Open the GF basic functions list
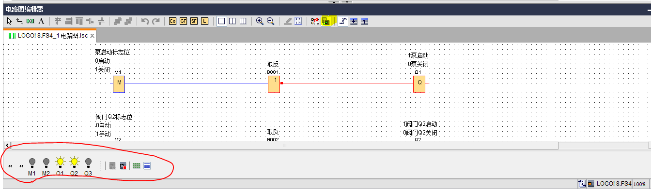The image size is (651, 189). (x=183, y=21)
